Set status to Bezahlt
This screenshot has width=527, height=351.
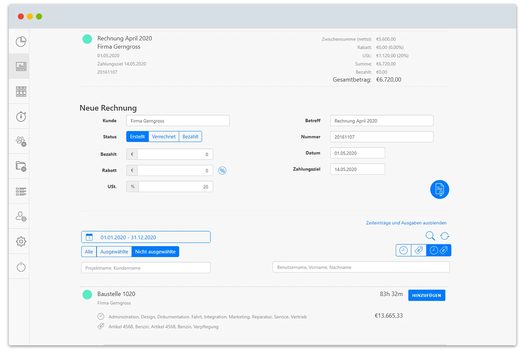pyautogui.click(x=191, y=137)
